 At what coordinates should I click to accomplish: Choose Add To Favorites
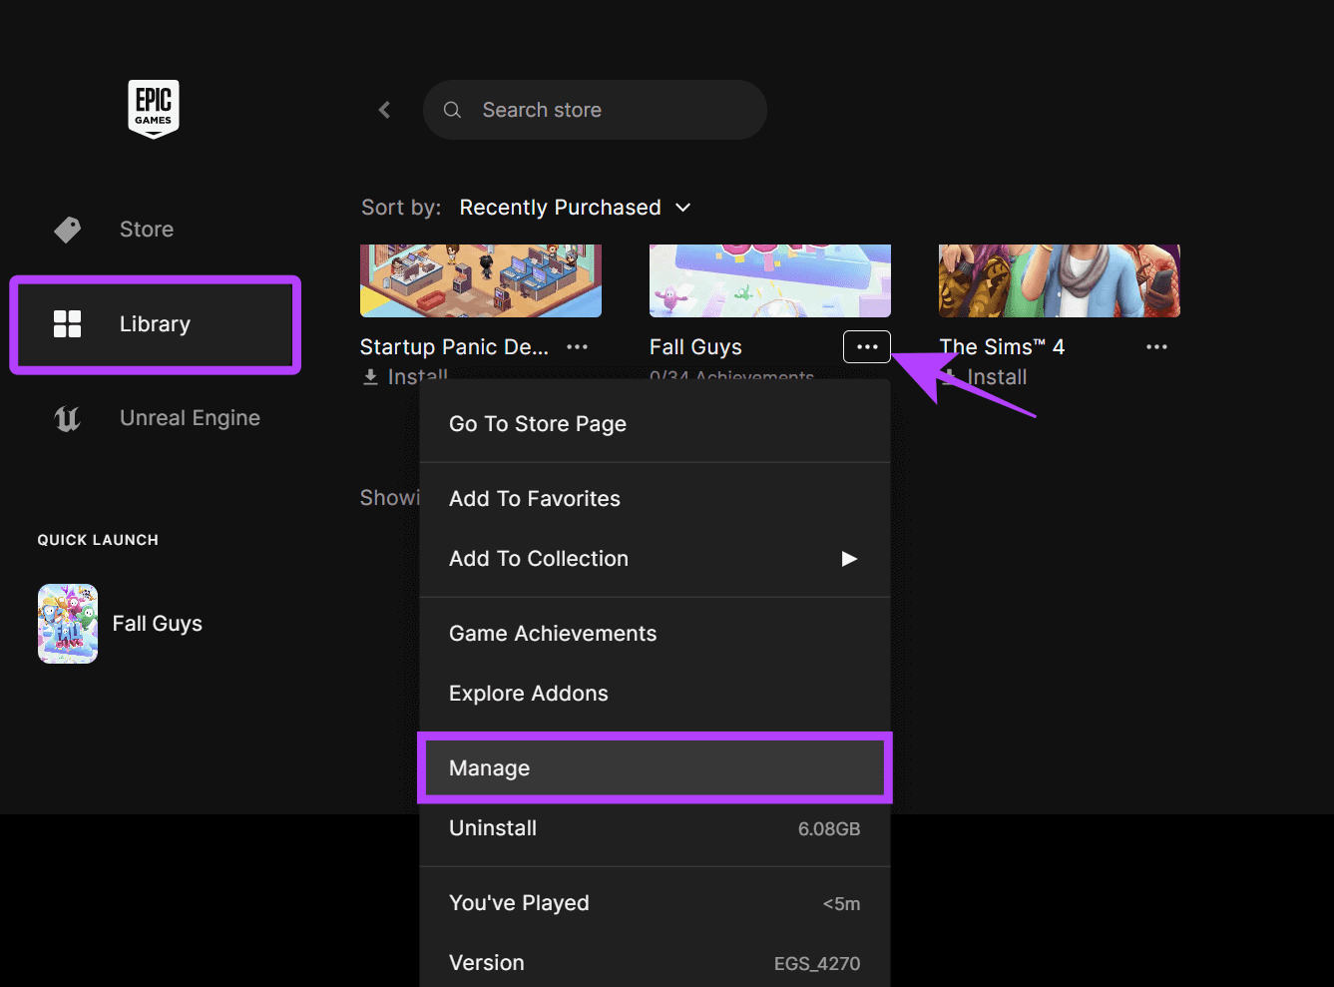click(655, 499)
